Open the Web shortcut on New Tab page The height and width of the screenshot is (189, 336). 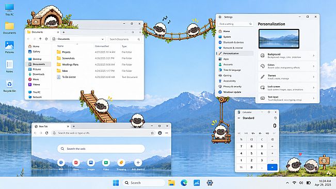coord(61,163)
